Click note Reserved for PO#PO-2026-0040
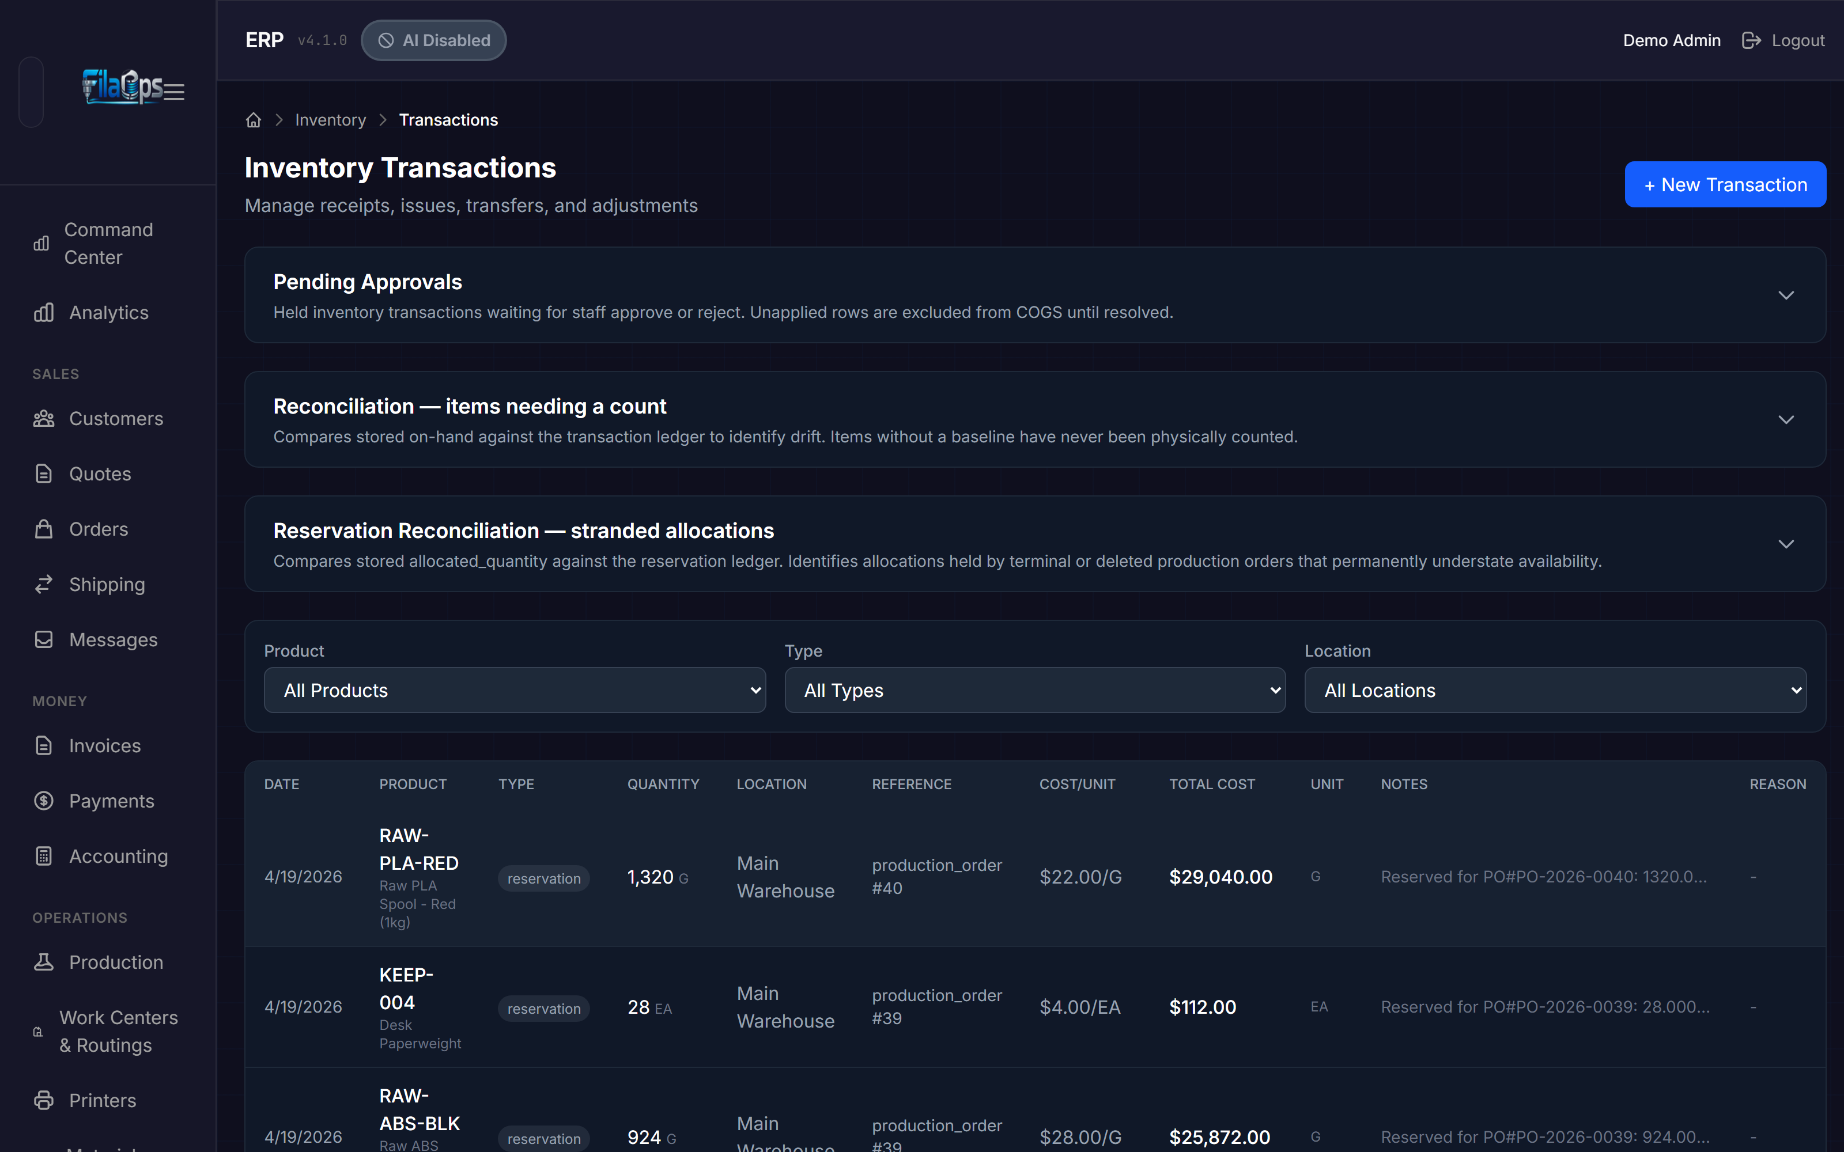This screenshot has width=1844, height=1152. coord(1544,877)
